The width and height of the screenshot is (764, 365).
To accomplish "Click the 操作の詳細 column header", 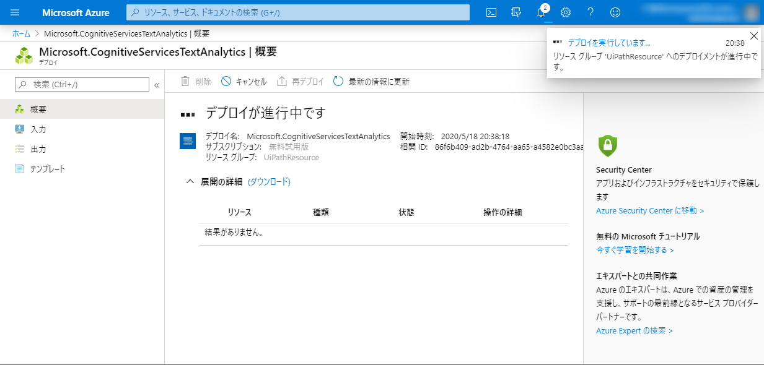I will (503, 212).
